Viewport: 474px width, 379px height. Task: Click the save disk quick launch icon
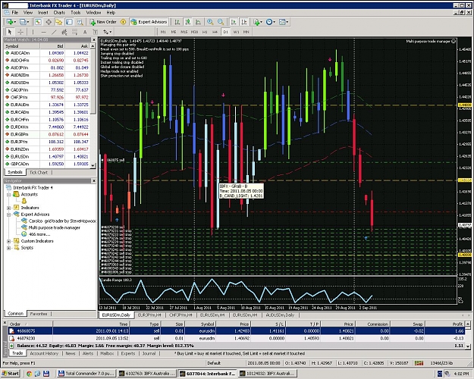point(46,374)
